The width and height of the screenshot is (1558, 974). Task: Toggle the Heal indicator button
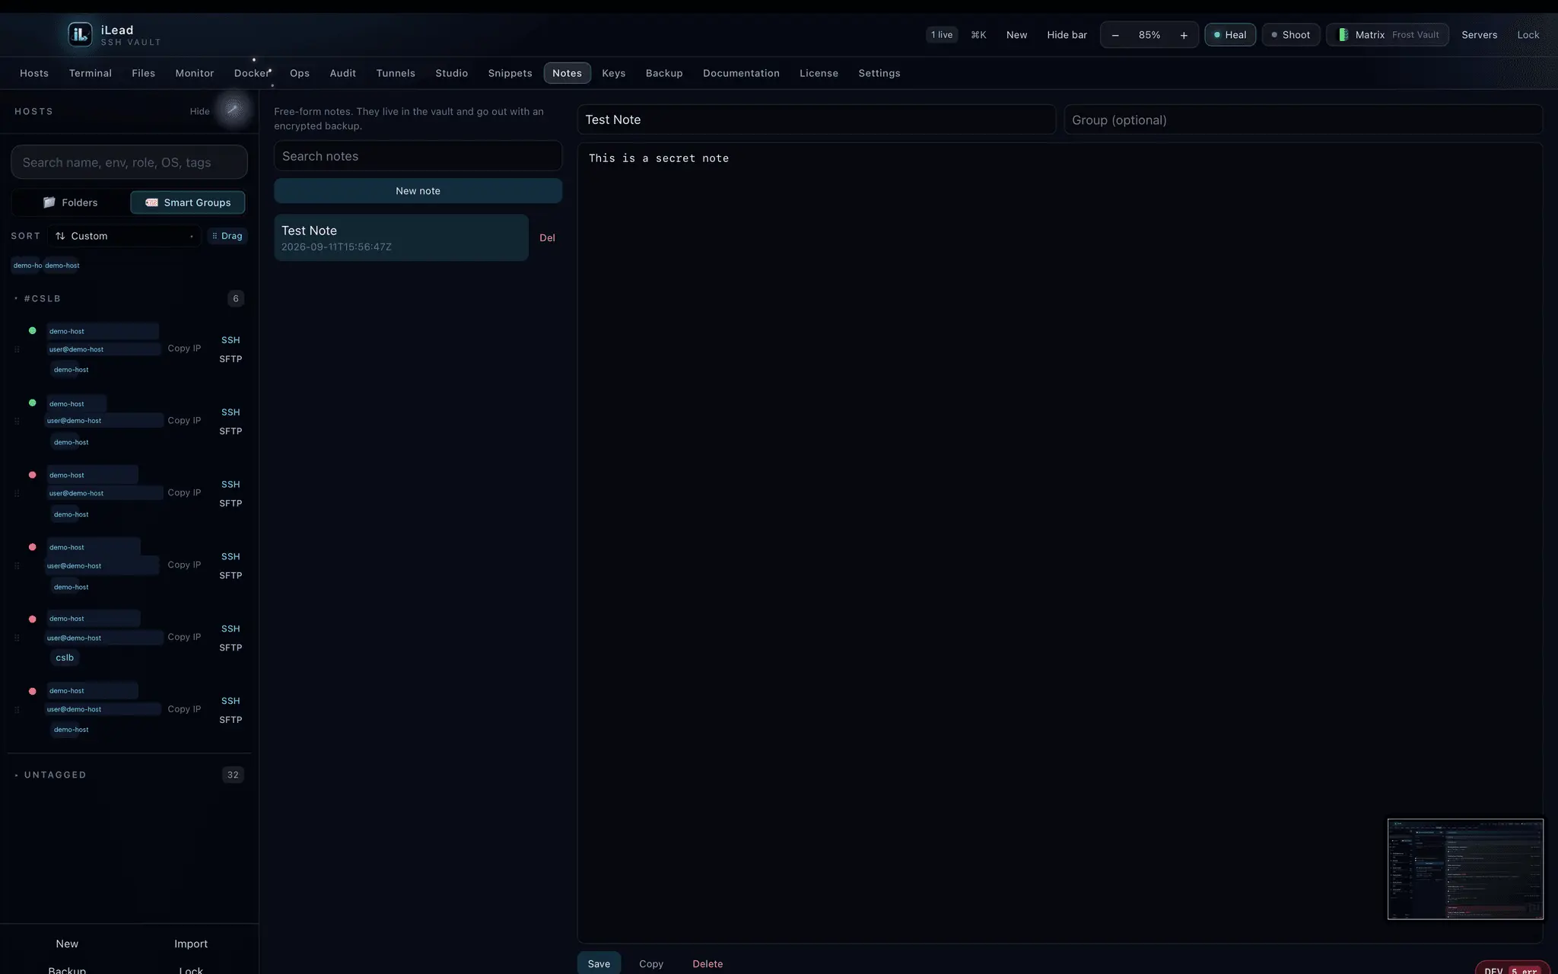point(1230,35)
